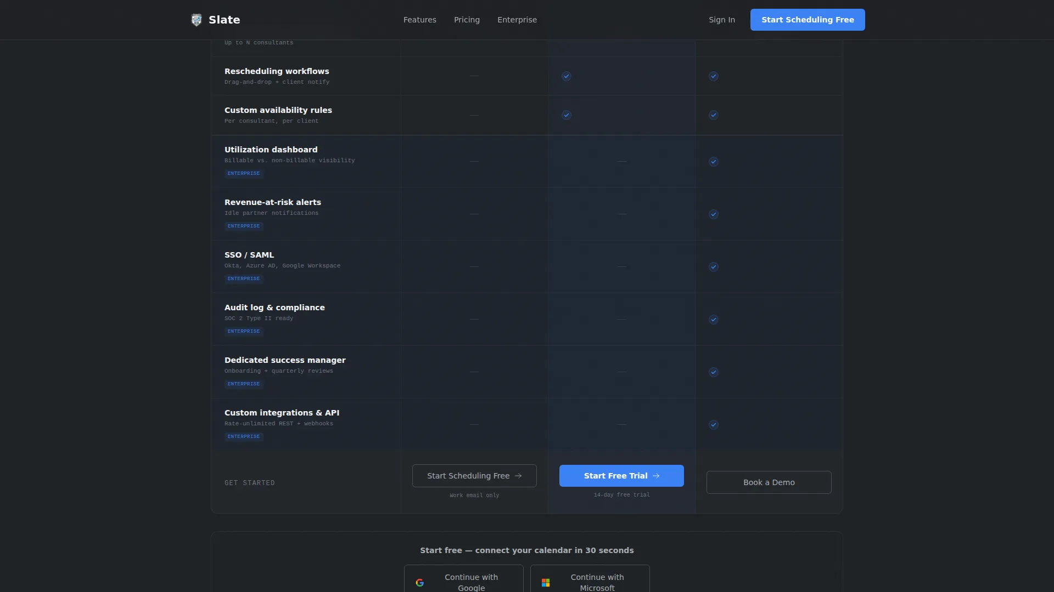
Task: Click ENTERPRISE badge under Audit log & compliance
Action: pyautogui.click(x=244, y=332)
